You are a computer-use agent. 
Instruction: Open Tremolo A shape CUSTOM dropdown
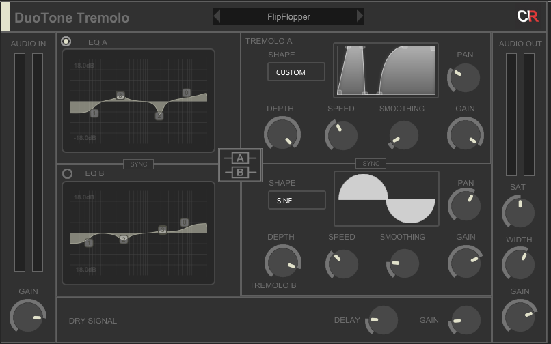coord(296,72)
